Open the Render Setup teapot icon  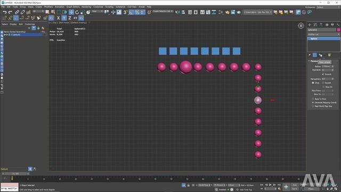(x=228, y=12)
